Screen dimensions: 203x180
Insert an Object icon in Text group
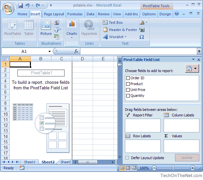pos(142,30)
